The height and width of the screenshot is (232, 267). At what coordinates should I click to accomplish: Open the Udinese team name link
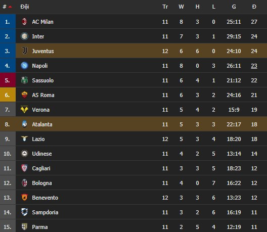coord(42,154)
